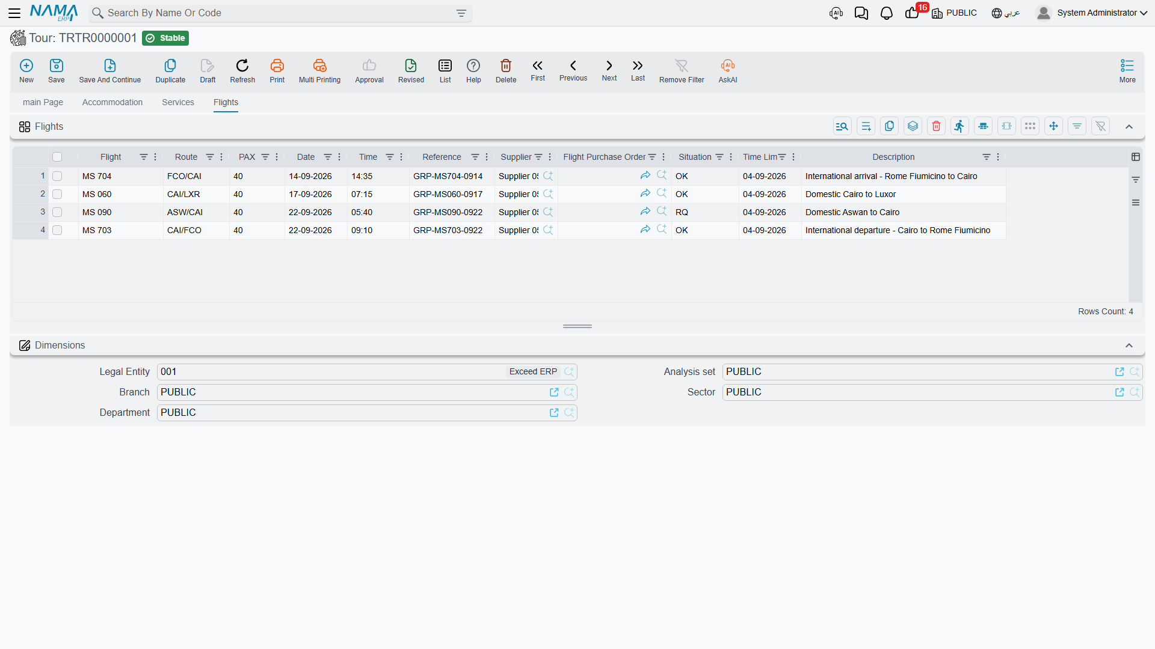Click the Search By Name Or Code box
1155x649 pixels.
tap(280, 13)
